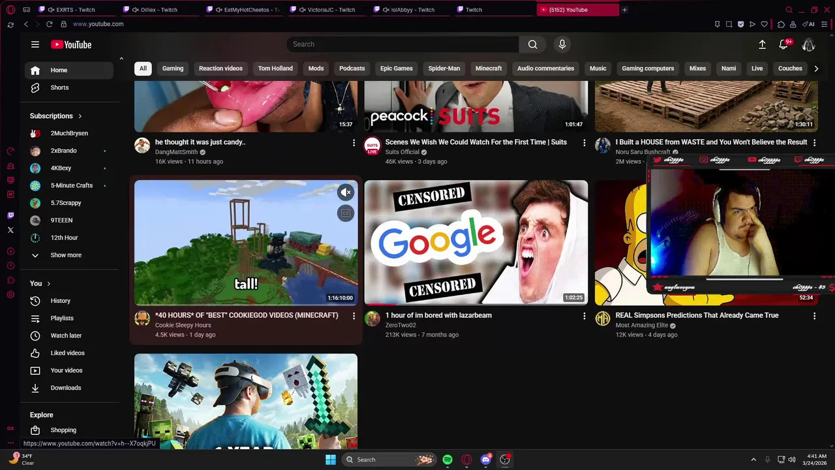Select the Audio commentaries chip
Image resolution: width=835 pixels, height=470 pixels.
point(545,69)
